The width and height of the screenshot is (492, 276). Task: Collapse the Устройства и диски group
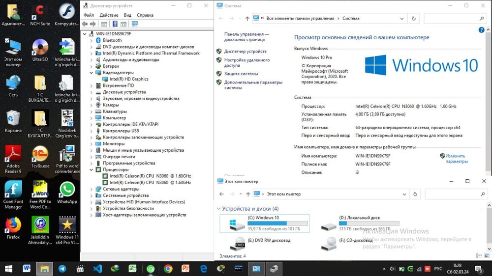coord(219,209)
